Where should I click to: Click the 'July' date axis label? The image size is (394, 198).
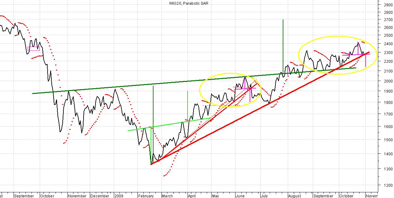pyautogui.click(x=264, y=196)
